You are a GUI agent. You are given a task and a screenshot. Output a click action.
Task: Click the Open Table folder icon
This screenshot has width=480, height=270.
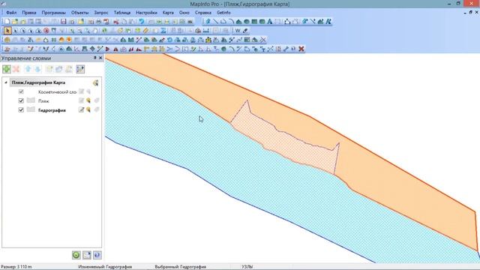point(15,22)
